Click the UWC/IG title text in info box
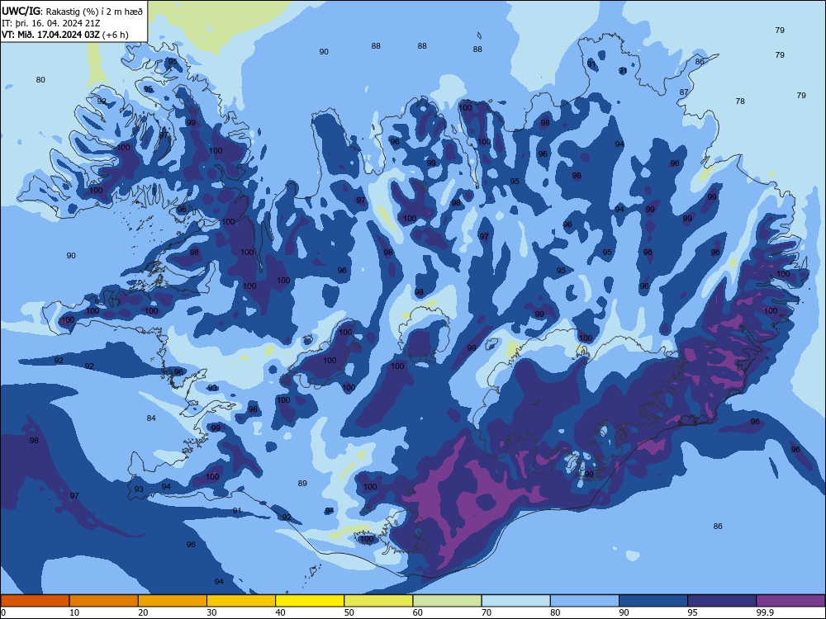This screenshot has width=826, height=619. coord(21,11)
